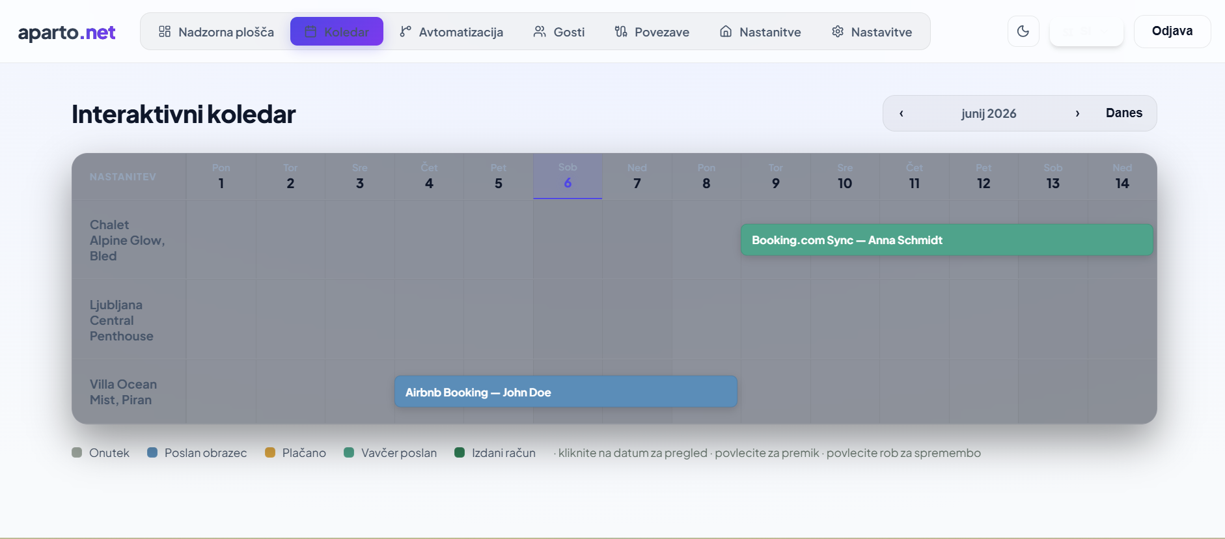The image size is (1225, 539).
Task: Click Ljubljana Central Penthouse row label
Action: coord(122,320)
